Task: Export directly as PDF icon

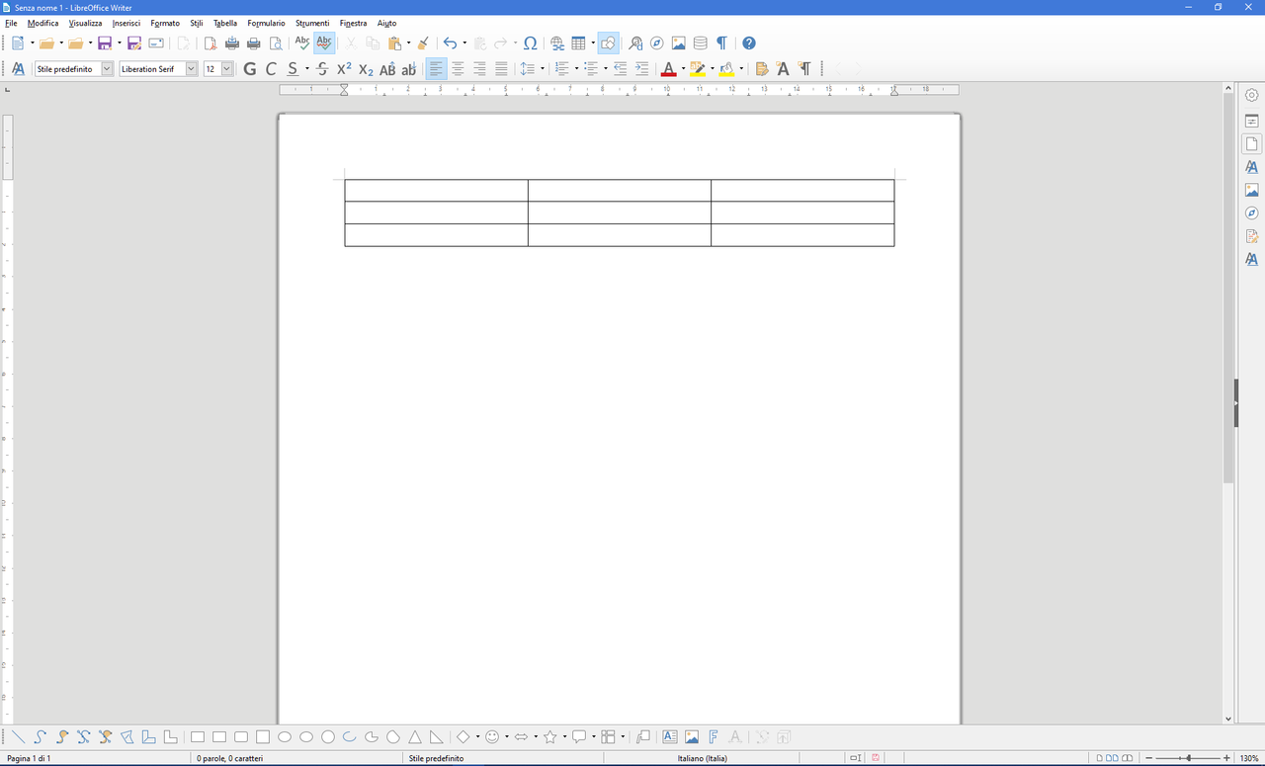Action: click(211, 43)
